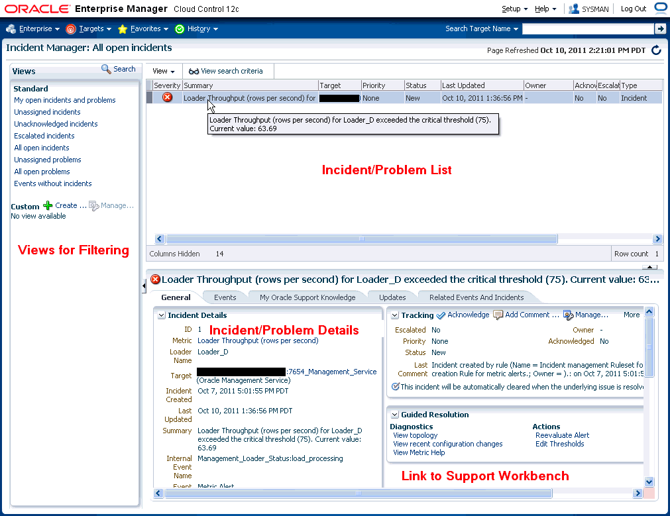Click the Targets bullseye icon
The height and width of the screenshot is (516, 670).
tap(71, 29)
